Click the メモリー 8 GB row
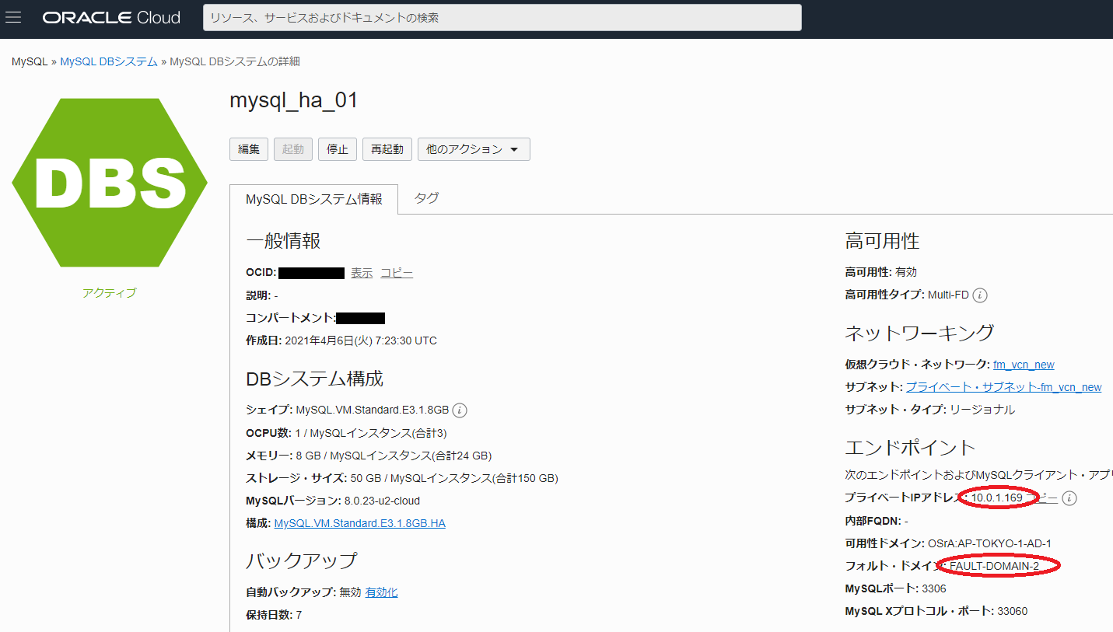Image resolution: width=1113 pixels, height=632 pixels. click(369, 456)
